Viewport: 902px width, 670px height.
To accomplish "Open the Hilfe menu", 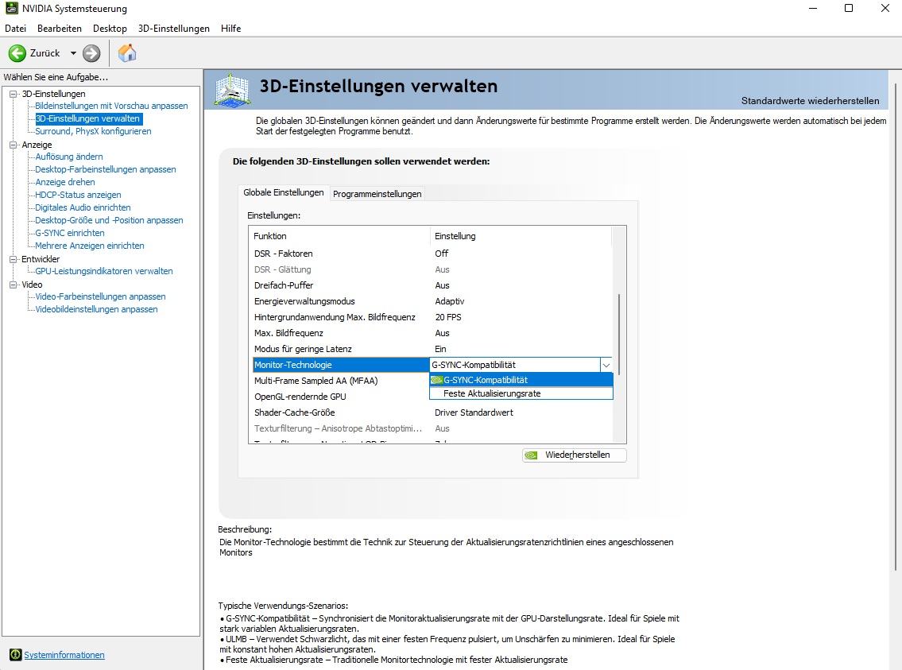I will point(230,28).
